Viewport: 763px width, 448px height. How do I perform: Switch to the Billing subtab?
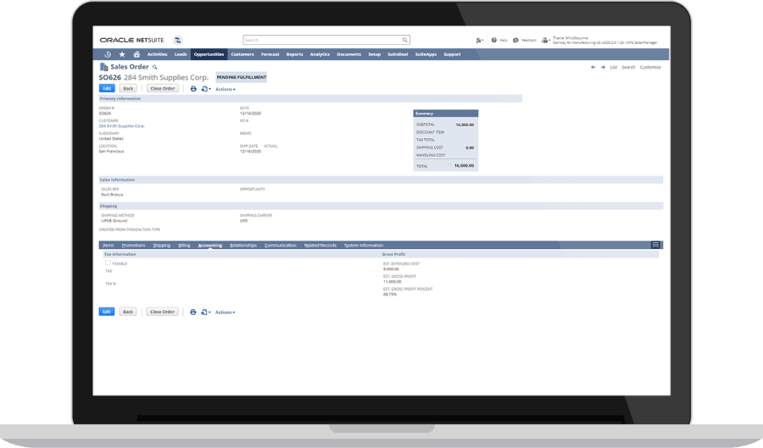(184, 246)
